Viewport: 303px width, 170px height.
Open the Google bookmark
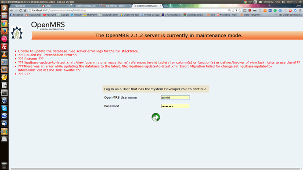pos(63,14)
